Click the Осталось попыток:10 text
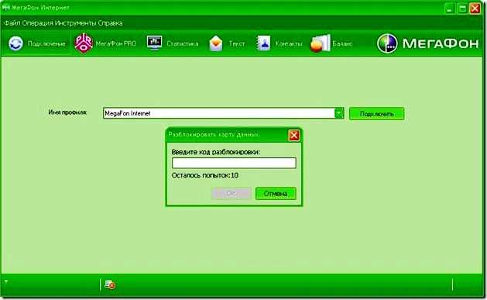Screen dimensions: 487x300 click(205, 175)
